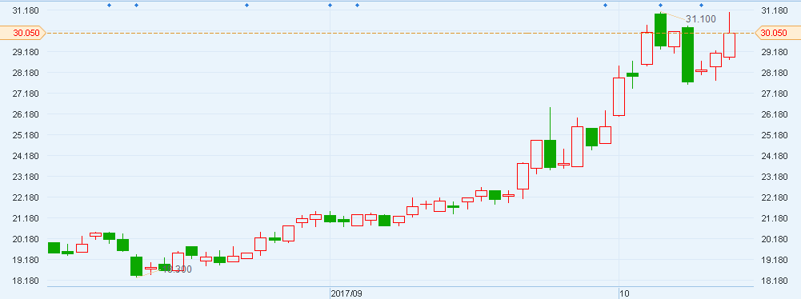801x299 pixels.
Task: Click 28.180 on the right price axis
Action: [775, 73]
